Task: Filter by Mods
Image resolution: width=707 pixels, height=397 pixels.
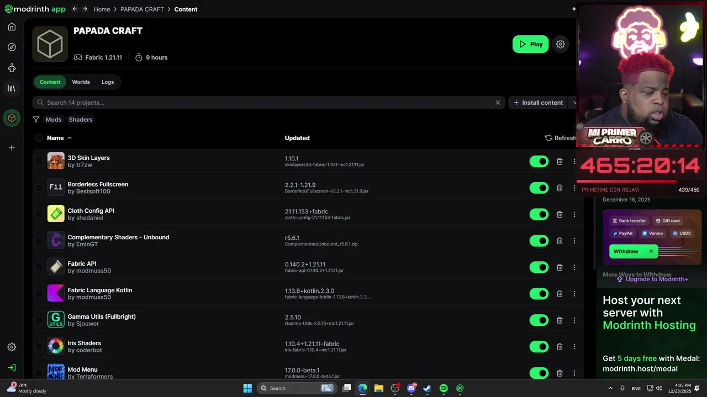Action: tap(54, 120)
